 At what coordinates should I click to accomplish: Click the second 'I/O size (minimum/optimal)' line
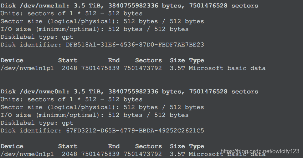click(x=94, y=115)
